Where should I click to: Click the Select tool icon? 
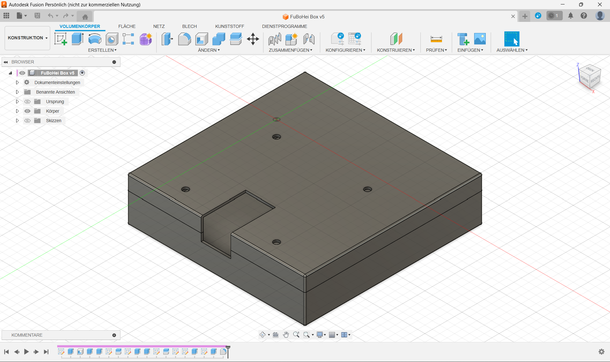512,39
